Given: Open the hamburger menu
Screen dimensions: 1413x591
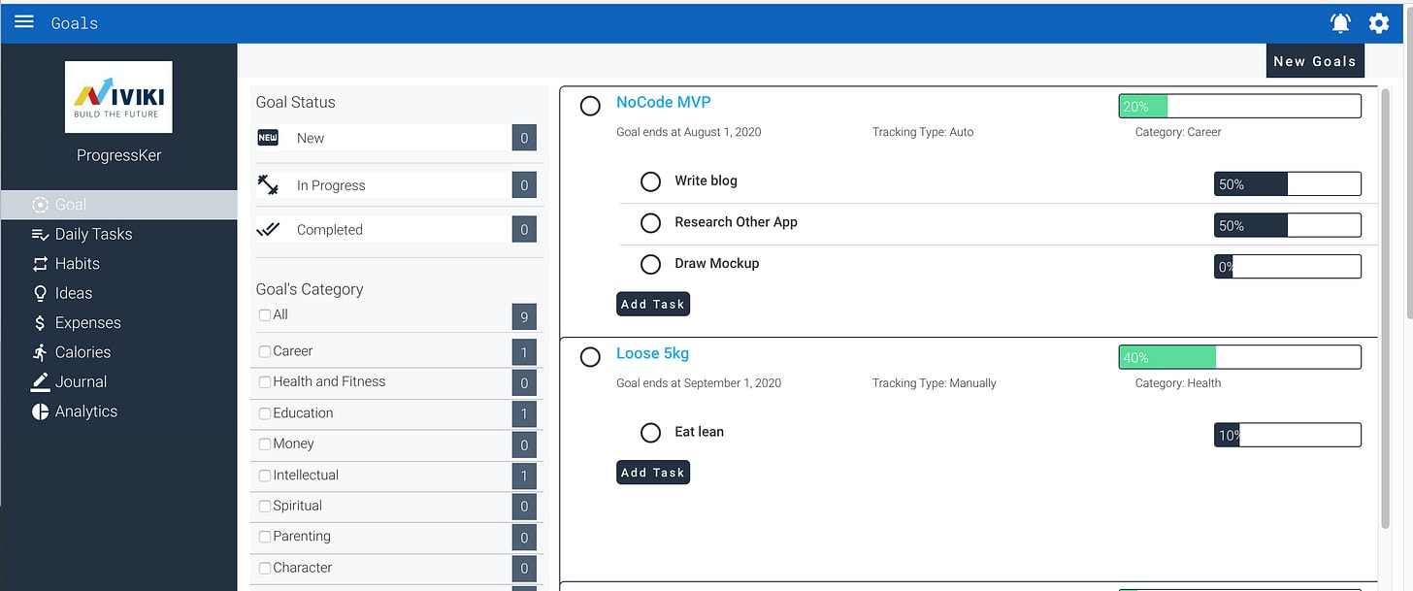Looking at the screenshot, I should [24, 21].
